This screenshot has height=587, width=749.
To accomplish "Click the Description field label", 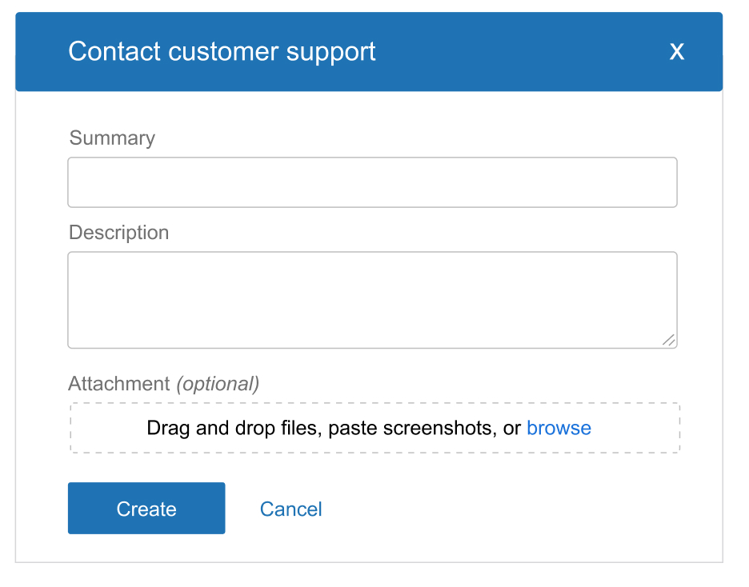I will point(119,233).
